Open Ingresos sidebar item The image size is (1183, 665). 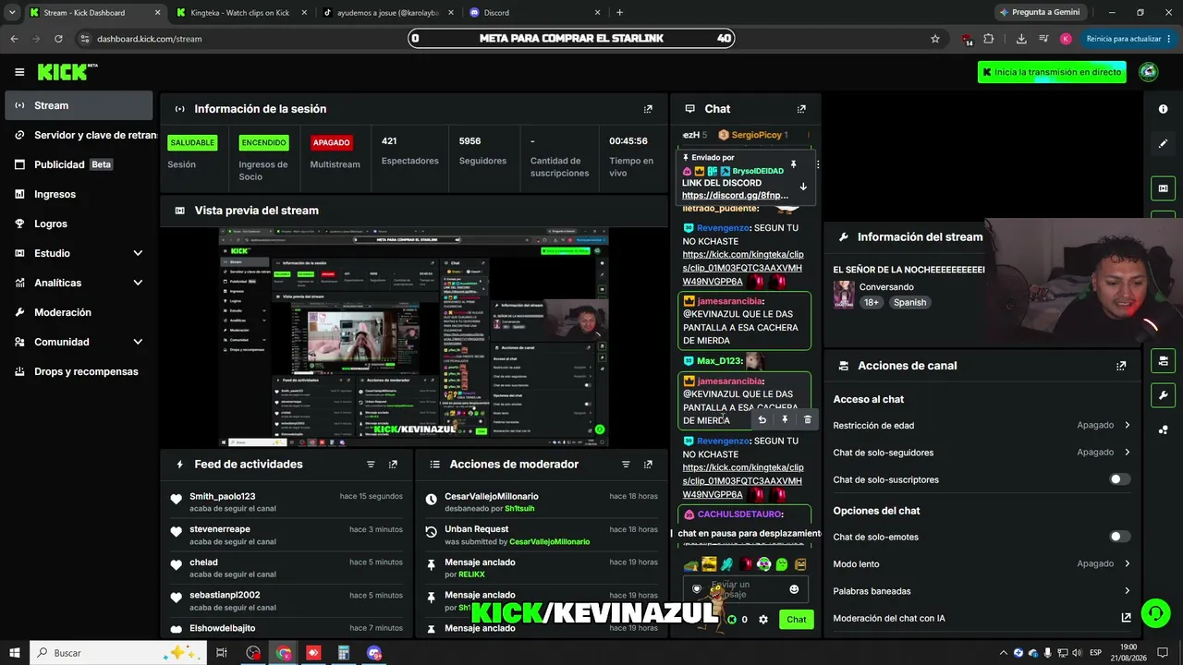point(79,194)
